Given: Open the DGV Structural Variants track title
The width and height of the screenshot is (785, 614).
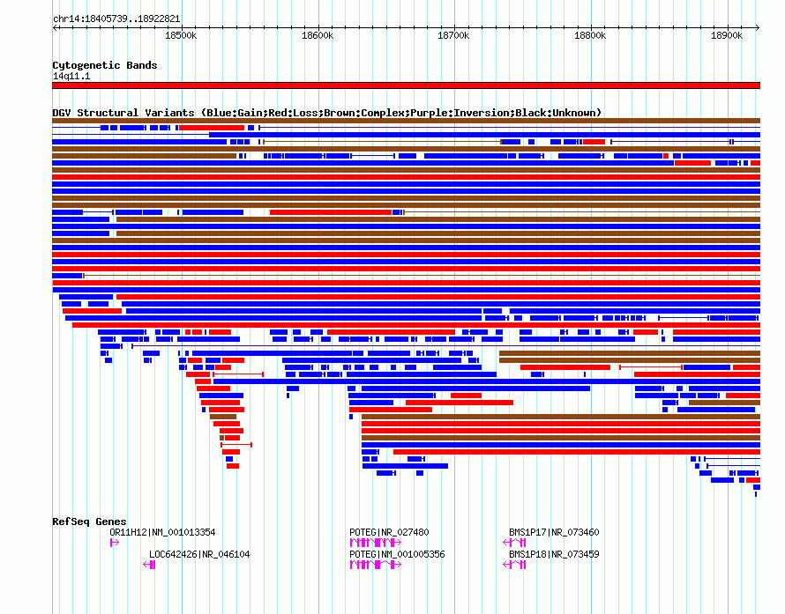Looking at the screenshot, I should [327, 113].
